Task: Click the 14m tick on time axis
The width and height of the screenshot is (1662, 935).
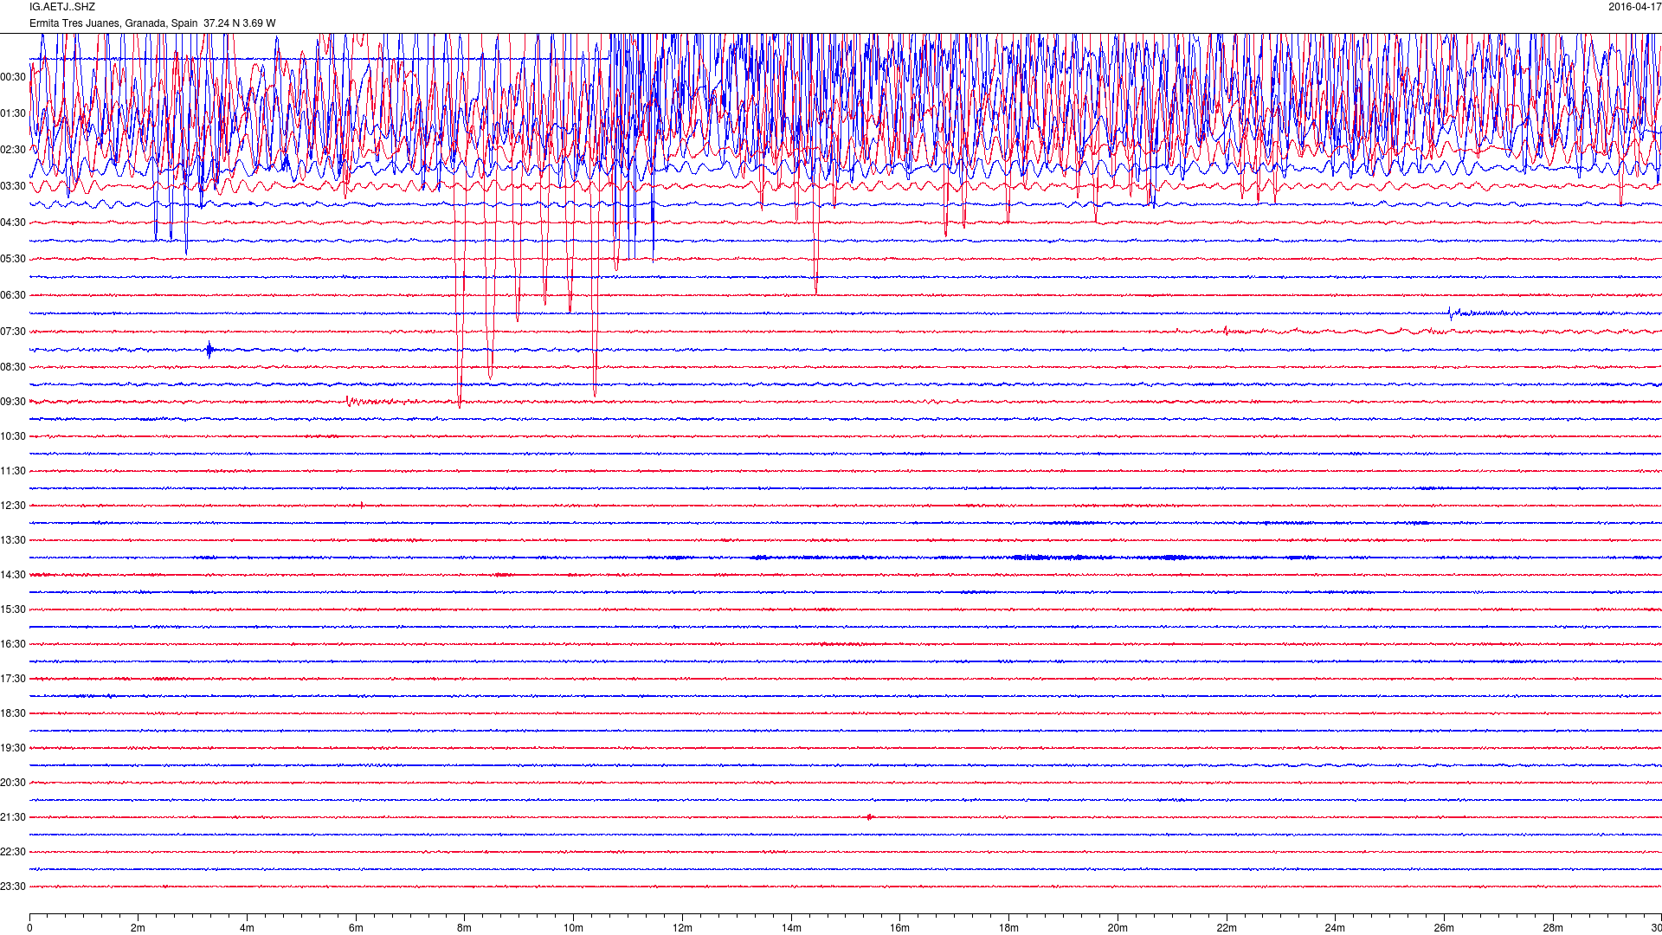Action: (791, 928)
